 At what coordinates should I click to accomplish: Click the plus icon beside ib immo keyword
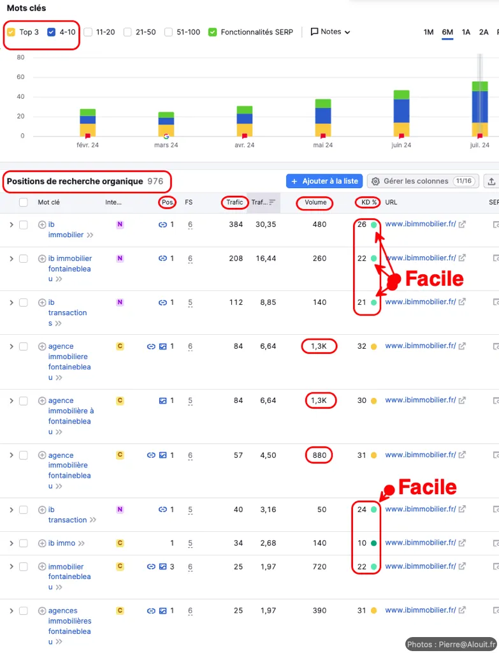click(42, 543)
